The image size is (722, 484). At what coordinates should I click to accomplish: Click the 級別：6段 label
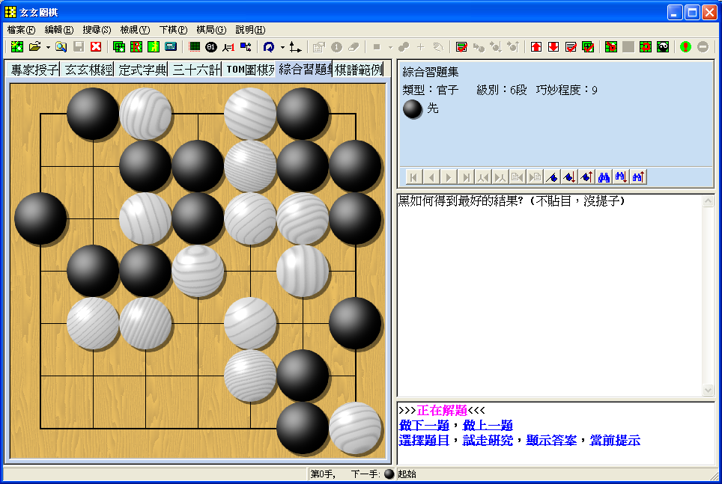point(502,91)
